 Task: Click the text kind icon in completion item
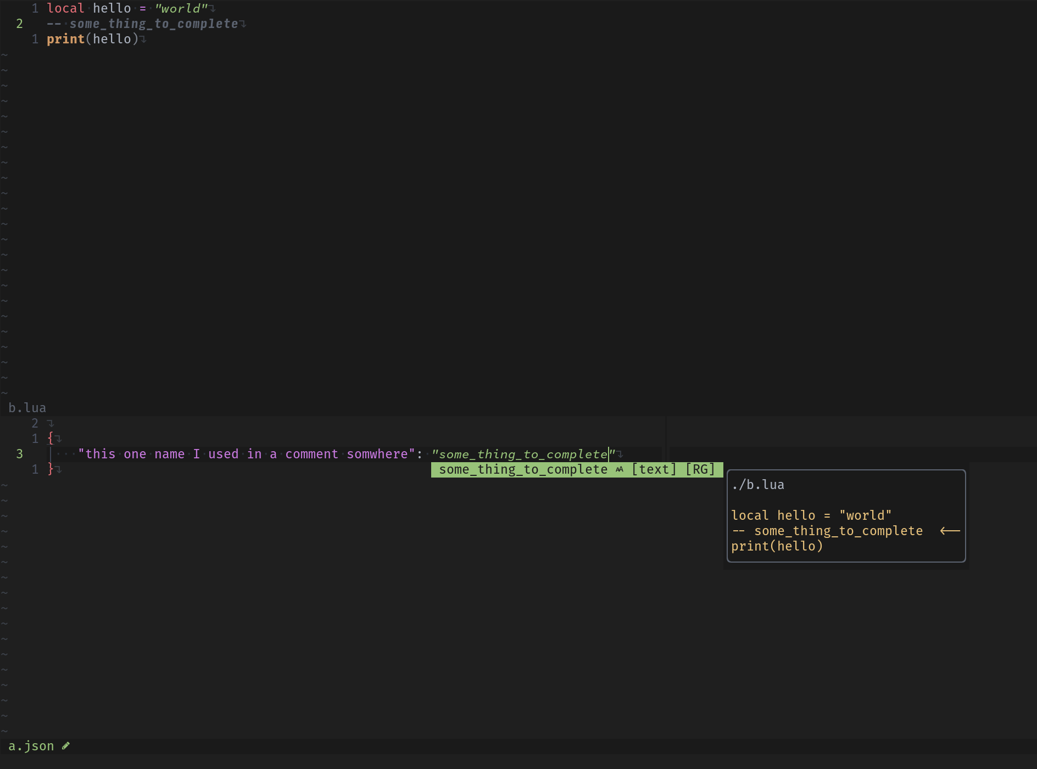pos(620,469)
